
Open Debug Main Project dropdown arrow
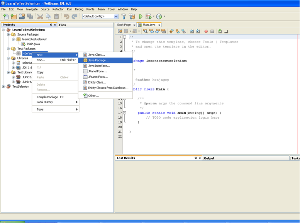pos(153,17)
